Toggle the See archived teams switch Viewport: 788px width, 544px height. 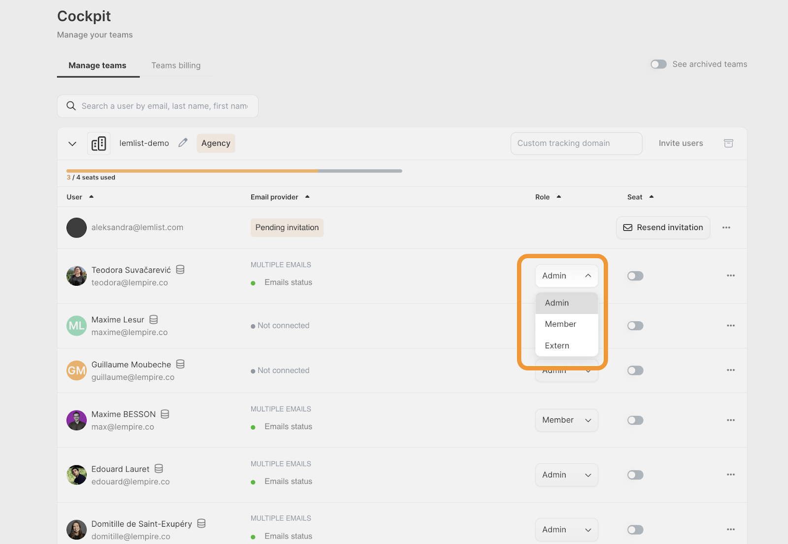(x=658, y=65)
